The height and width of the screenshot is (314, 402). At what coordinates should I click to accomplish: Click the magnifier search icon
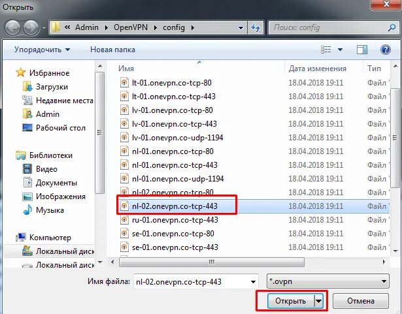click(392, 27)
